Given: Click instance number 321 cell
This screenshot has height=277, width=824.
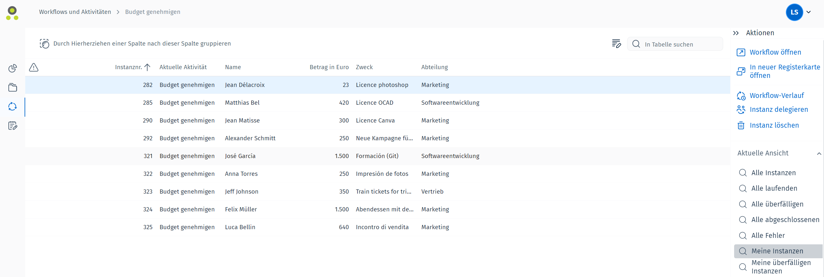Looking at the screenshot, I should [x=148, y=156].
